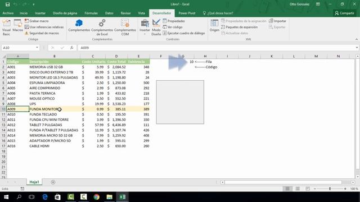Image resolution: width=360 pixels, height=202 pixels.
Task: Click Ejecutar cuadro de diálogo
Action: click(184, 33)
